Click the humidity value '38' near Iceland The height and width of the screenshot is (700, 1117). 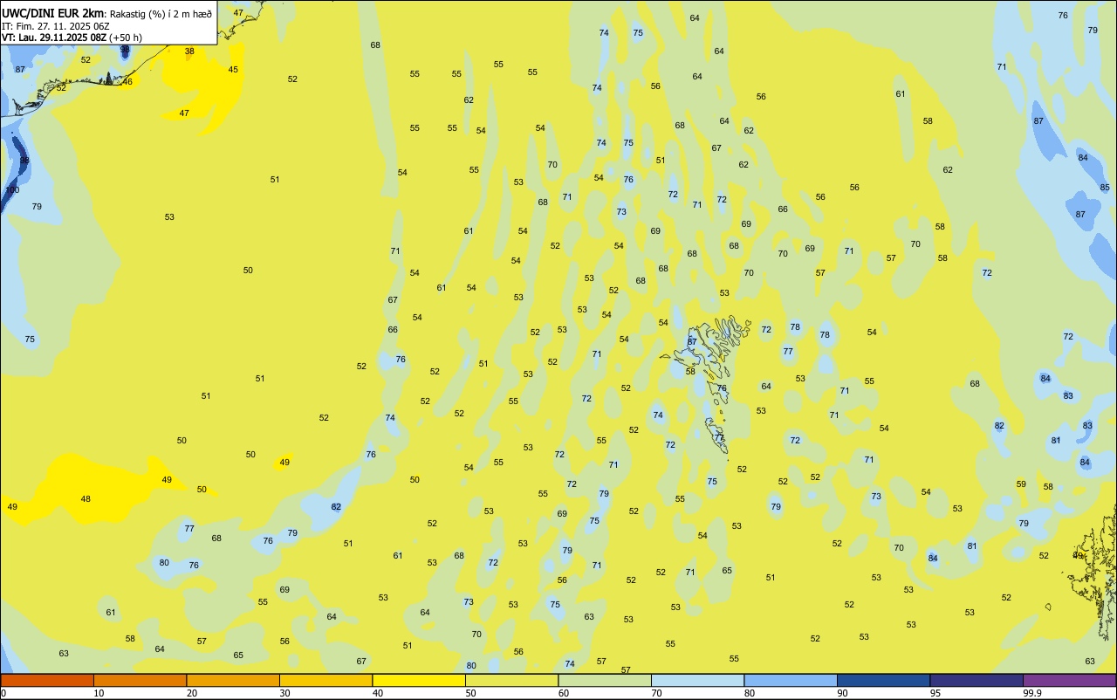(x=189, y=51)
